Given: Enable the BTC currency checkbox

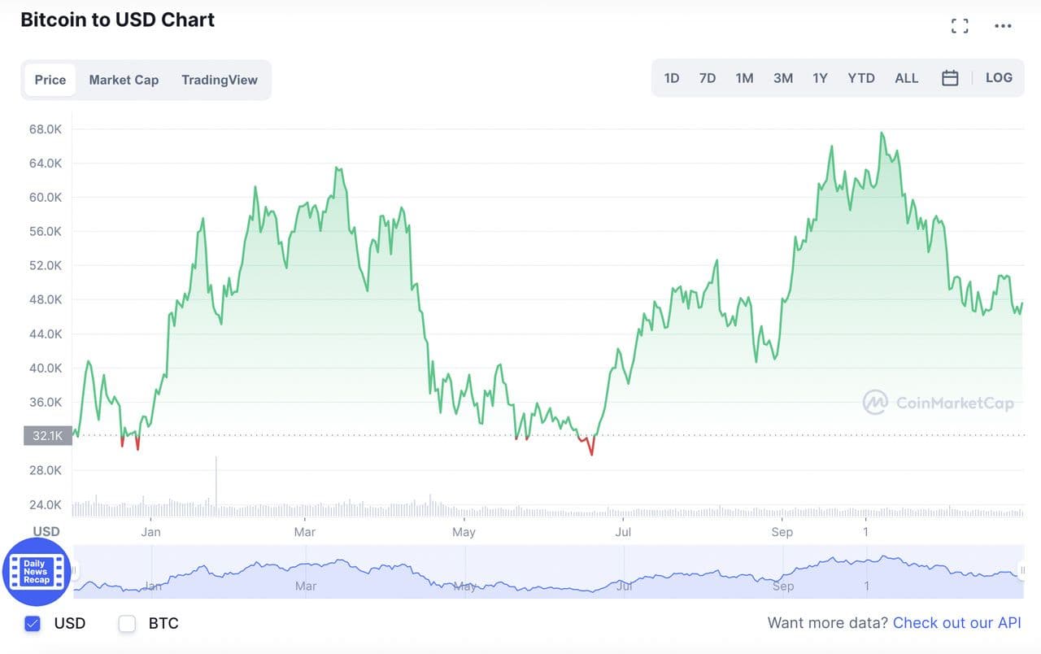Looking at the screenshot, I should pyautogui.click(x=127, y=624).
